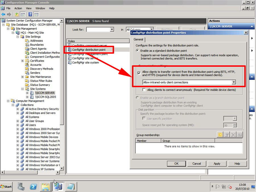Viewport: 256px width, 192px height.
Task: Click the Help button in dialog
Action: 237,164
